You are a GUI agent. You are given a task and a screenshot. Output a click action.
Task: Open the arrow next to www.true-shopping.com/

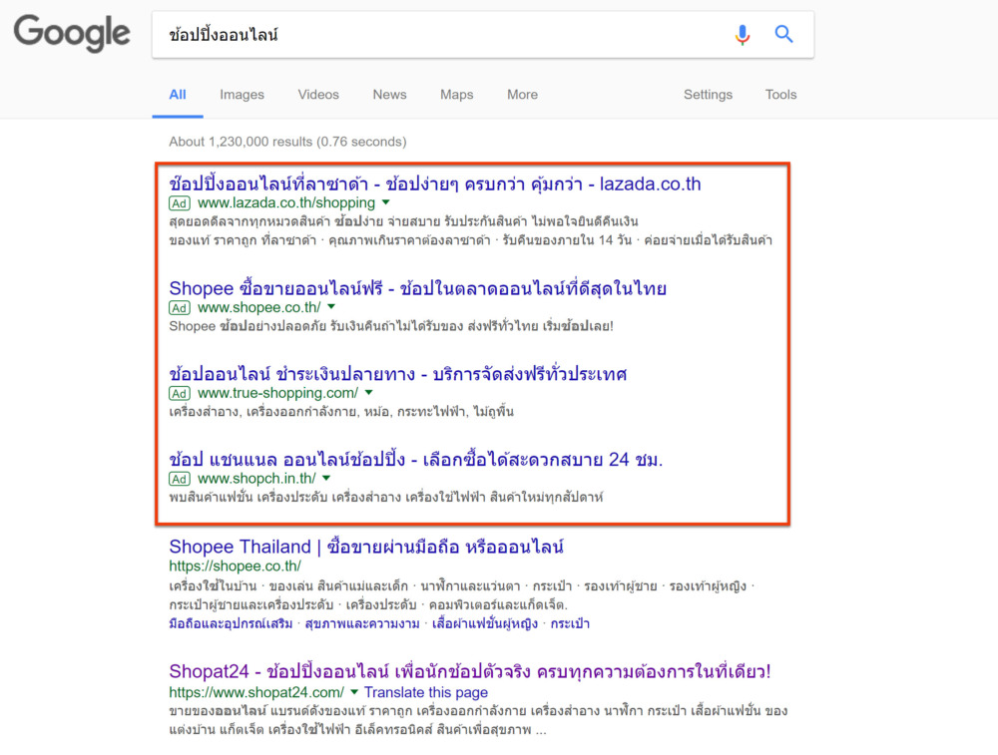tap(368, 392)
